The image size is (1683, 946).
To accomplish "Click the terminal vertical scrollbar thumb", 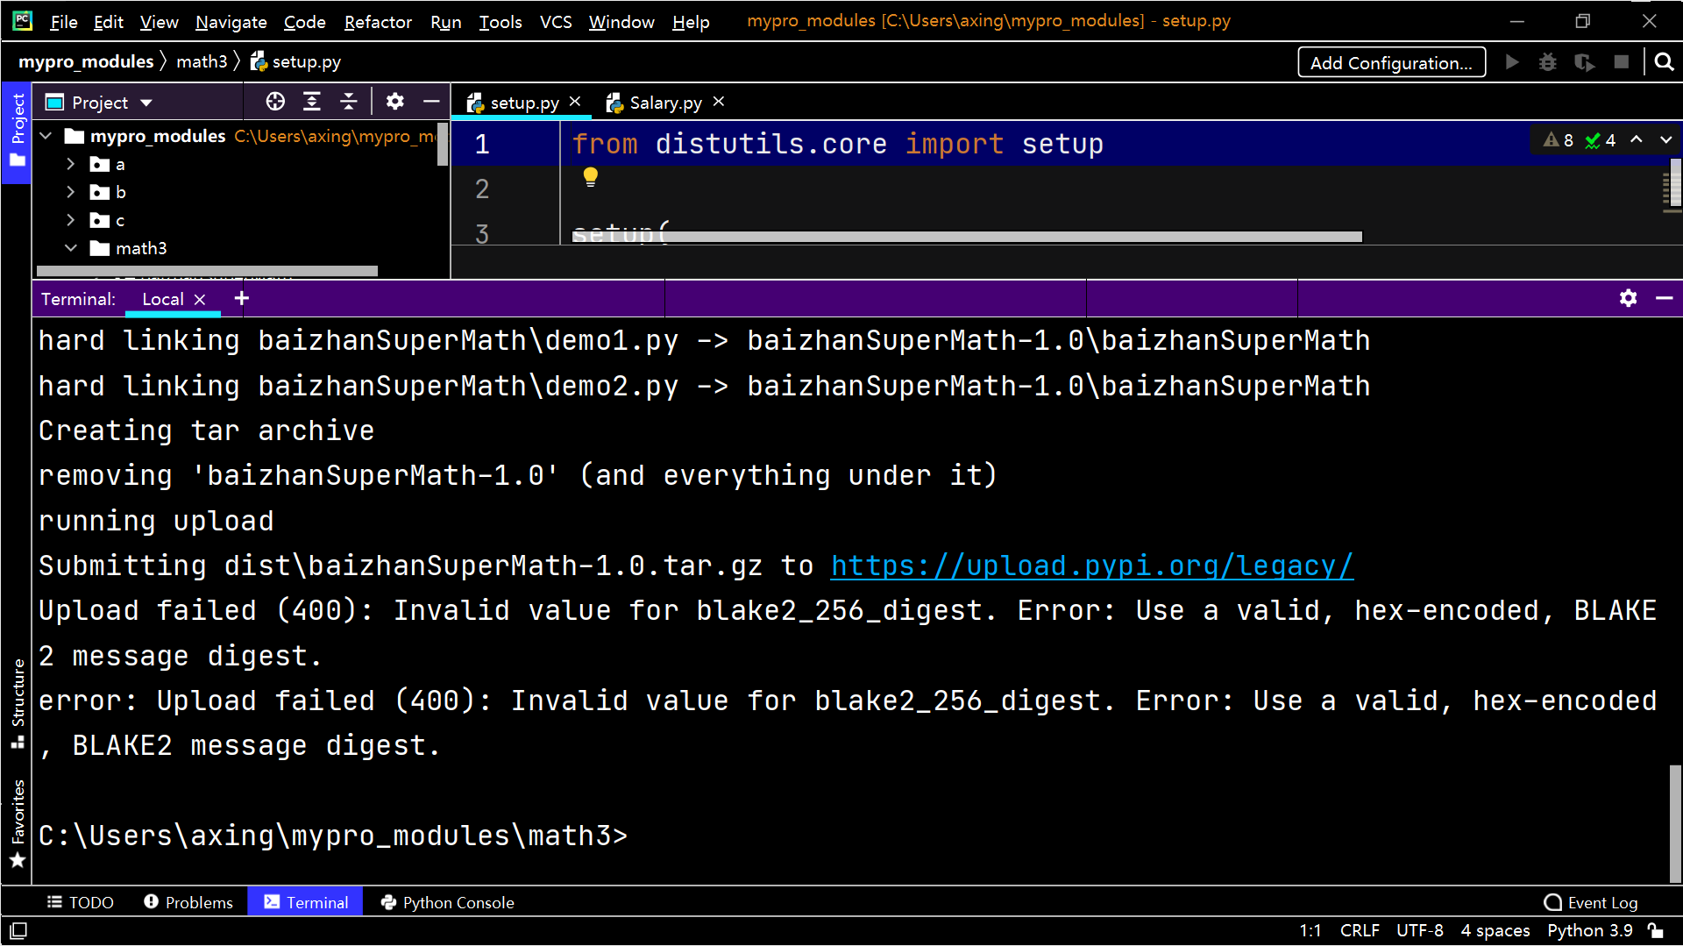I will tap(1675, 823).
